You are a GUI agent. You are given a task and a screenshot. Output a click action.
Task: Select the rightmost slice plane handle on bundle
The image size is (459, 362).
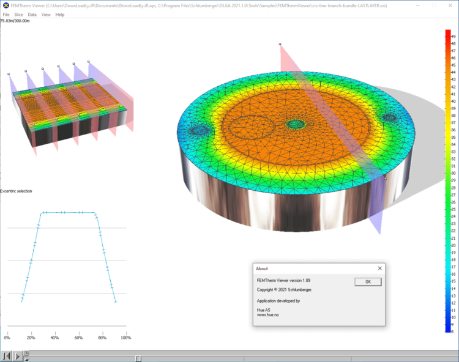click(x=89, y=61)
